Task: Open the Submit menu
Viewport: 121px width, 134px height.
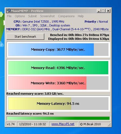Action: click(x=32, y=16)
